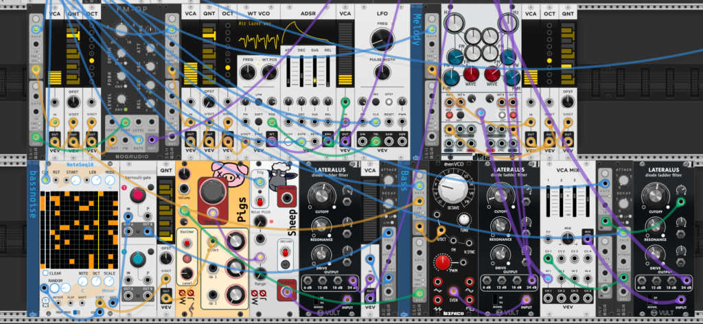Flip the red toggle switch under Sheep Trig

pyautogui.click(x=259, y=200)
